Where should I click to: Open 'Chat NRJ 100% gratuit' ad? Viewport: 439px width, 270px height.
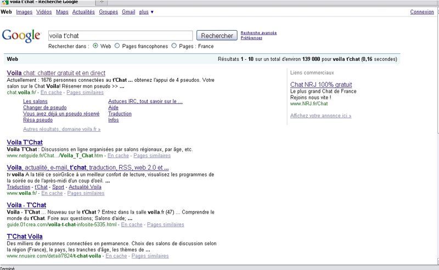[321, 85]
